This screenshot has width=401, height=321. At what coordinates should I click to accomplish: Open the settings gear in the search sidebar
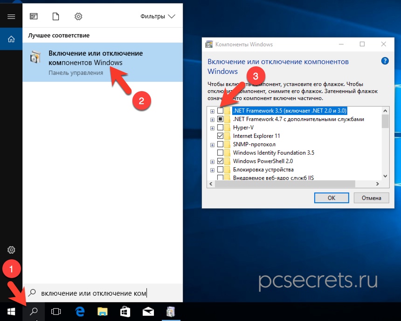(11, 250)
